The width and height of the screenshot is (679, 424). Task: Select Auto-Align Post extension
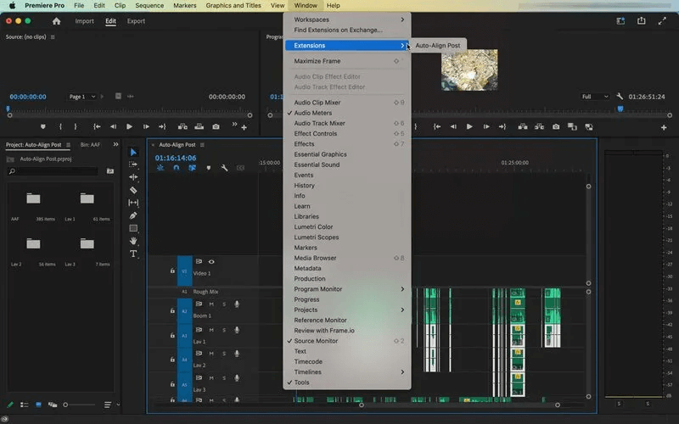pyautogui.click(x=438, y=46)
